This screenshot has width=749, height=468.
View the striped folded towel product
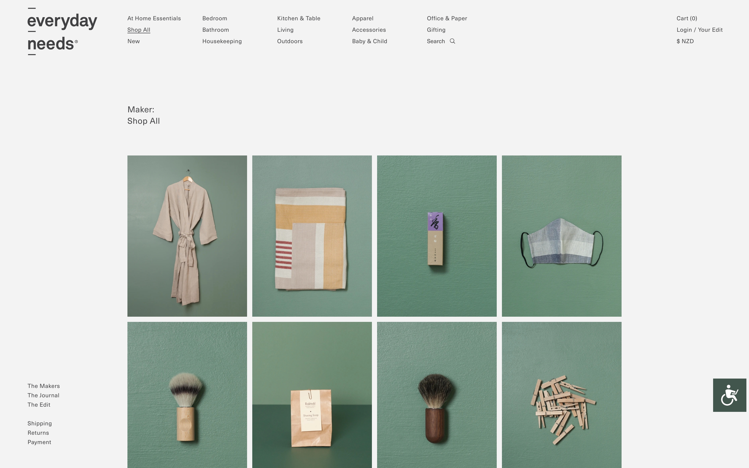pos(312,236)
